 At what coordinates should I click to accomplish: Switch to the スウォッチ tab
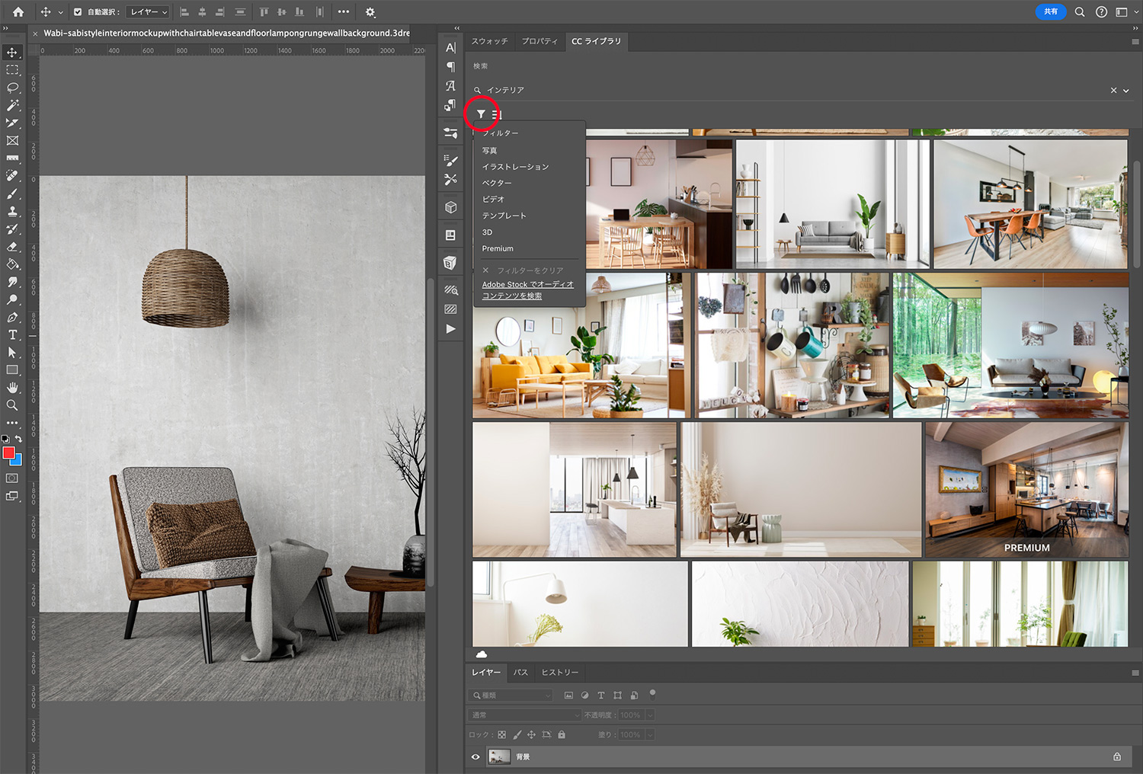pyautogui.click(x=489, y=41)
